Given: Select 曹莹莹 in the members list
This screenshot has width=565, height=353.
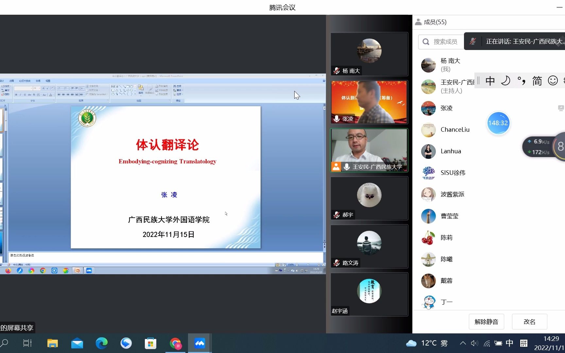Looking at the screenshot, I should [489, 216].
